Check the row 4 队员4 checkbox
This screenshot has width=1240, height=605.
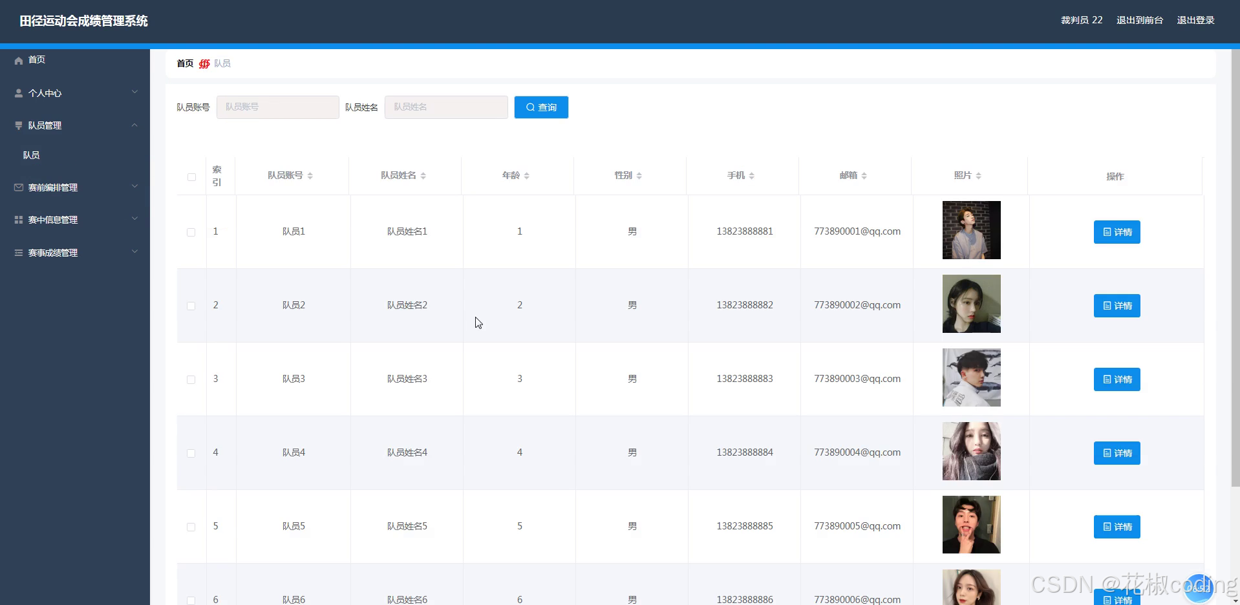191,453
